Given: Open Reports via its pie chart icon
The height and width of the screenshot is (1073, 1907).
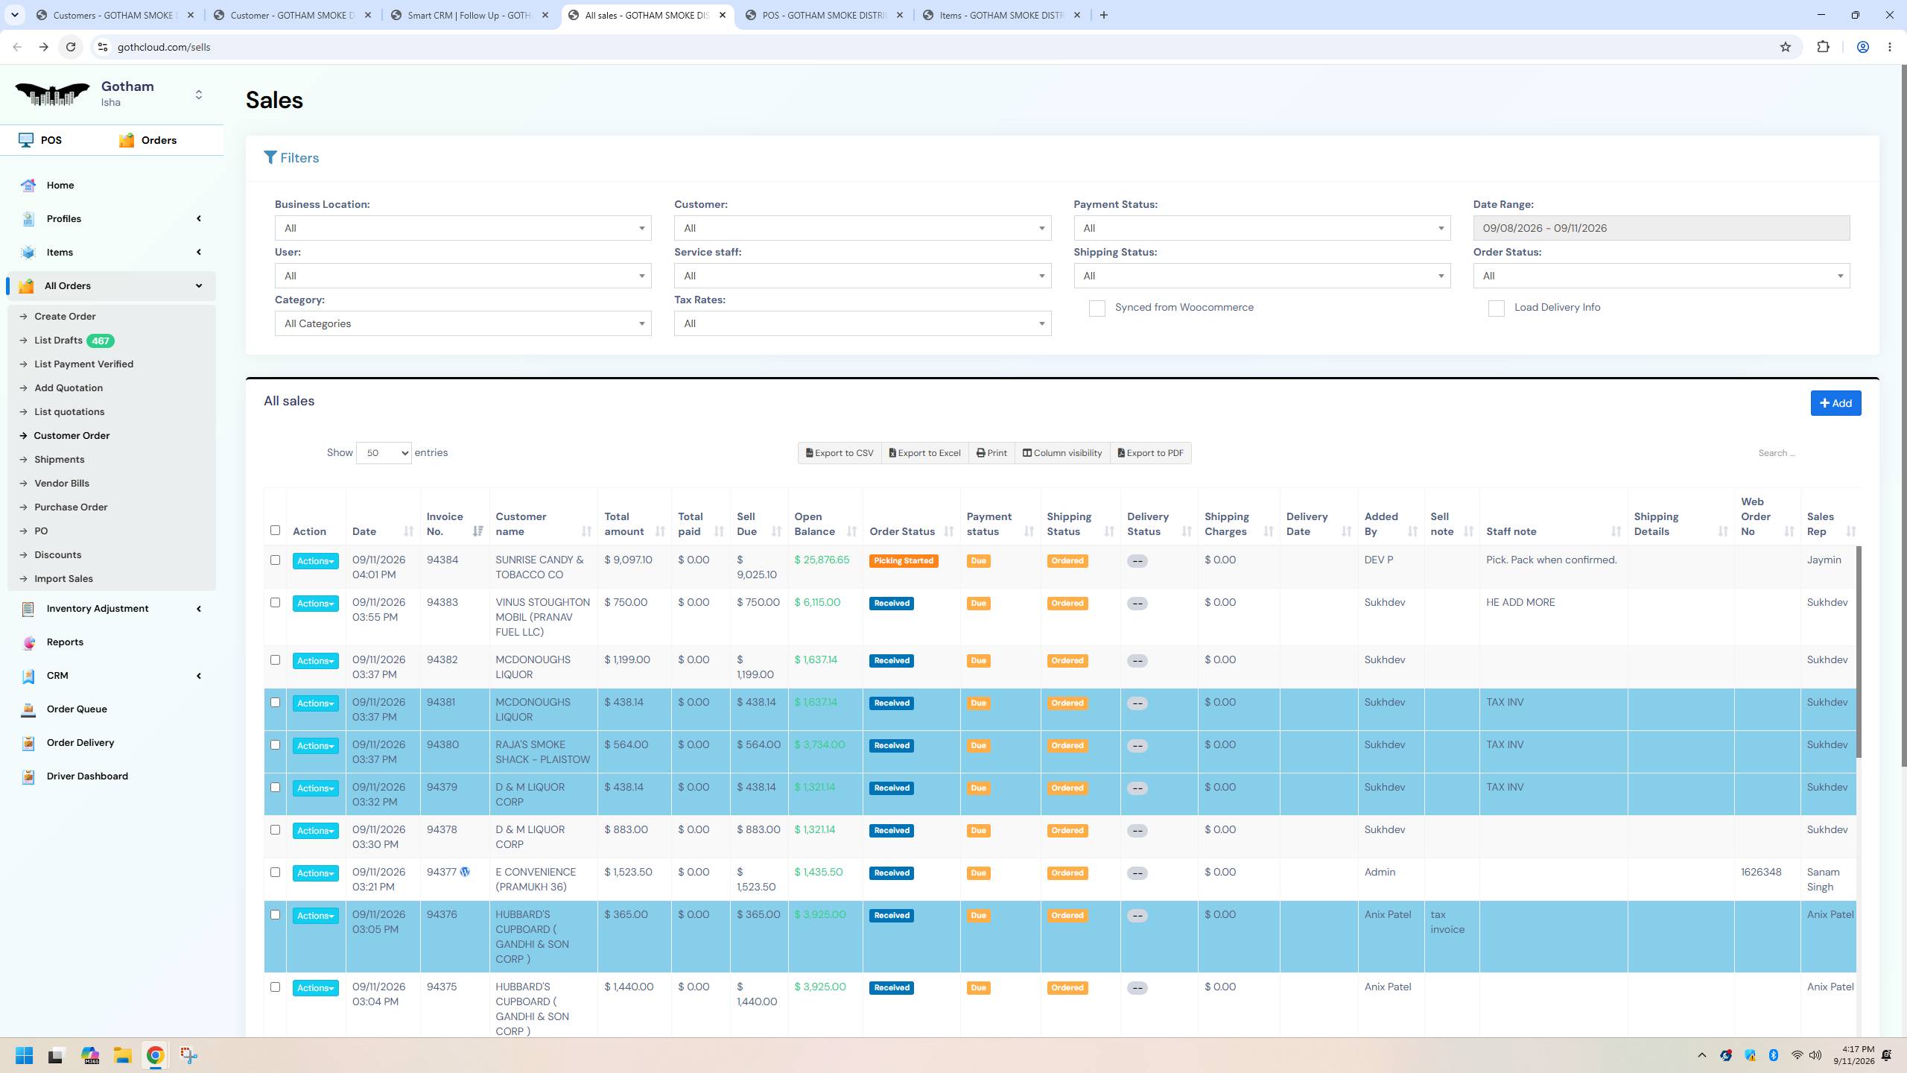Looking at the screenshot, I should point(28,642).
